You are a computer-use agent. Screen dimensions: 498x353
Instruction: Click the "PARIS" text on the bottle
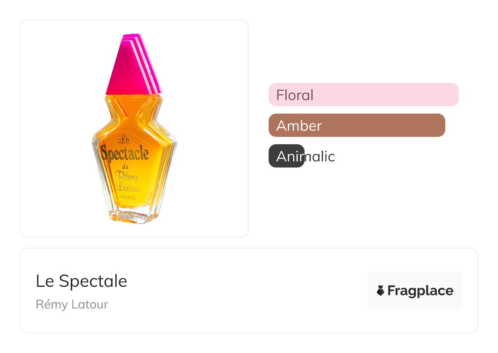tap(128, 198)
